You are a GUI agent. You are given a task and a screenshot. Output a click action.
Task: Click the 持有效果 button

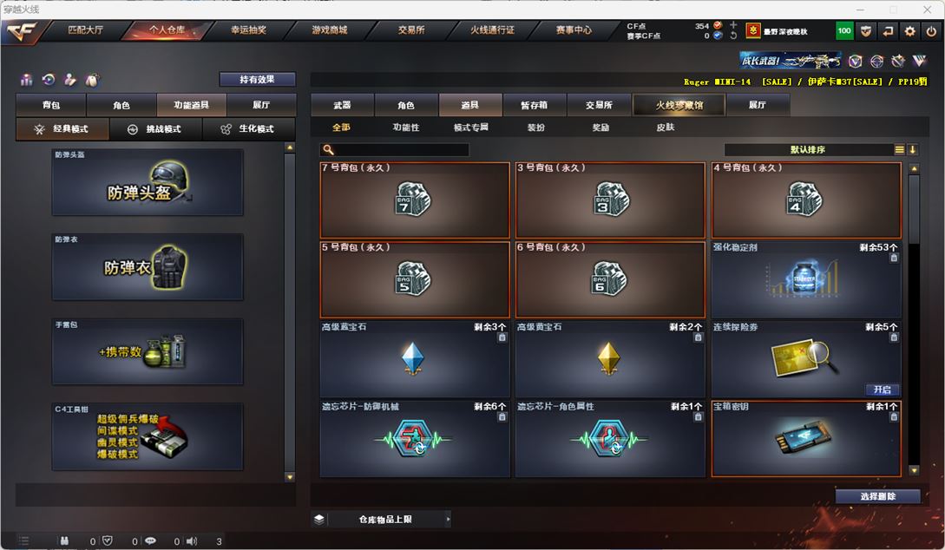tap(258, 80)
